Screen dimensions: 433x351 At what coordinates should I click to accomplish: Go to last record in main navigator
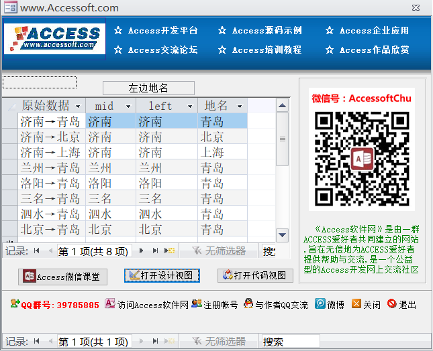[x=155, y=341]
